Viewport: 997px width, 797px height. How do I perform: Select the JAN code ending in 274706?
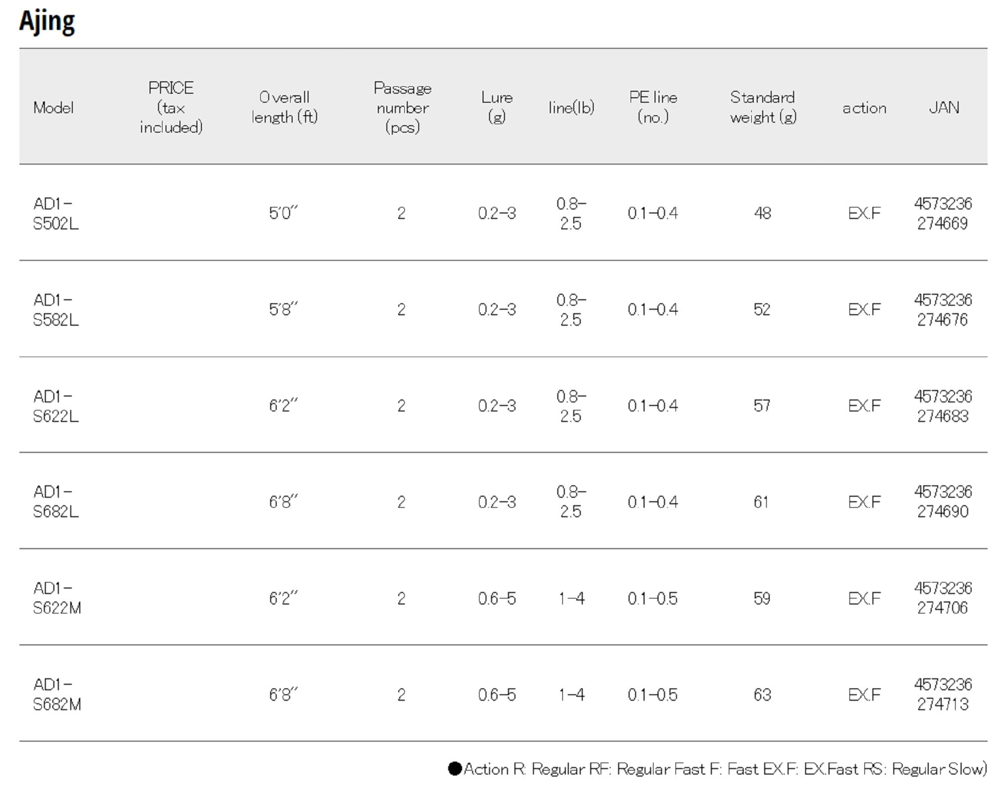pos(943,598)
